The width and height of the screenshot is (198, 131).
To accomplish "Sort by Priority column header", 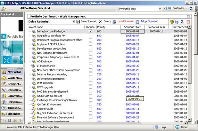I will coord(108,27).
